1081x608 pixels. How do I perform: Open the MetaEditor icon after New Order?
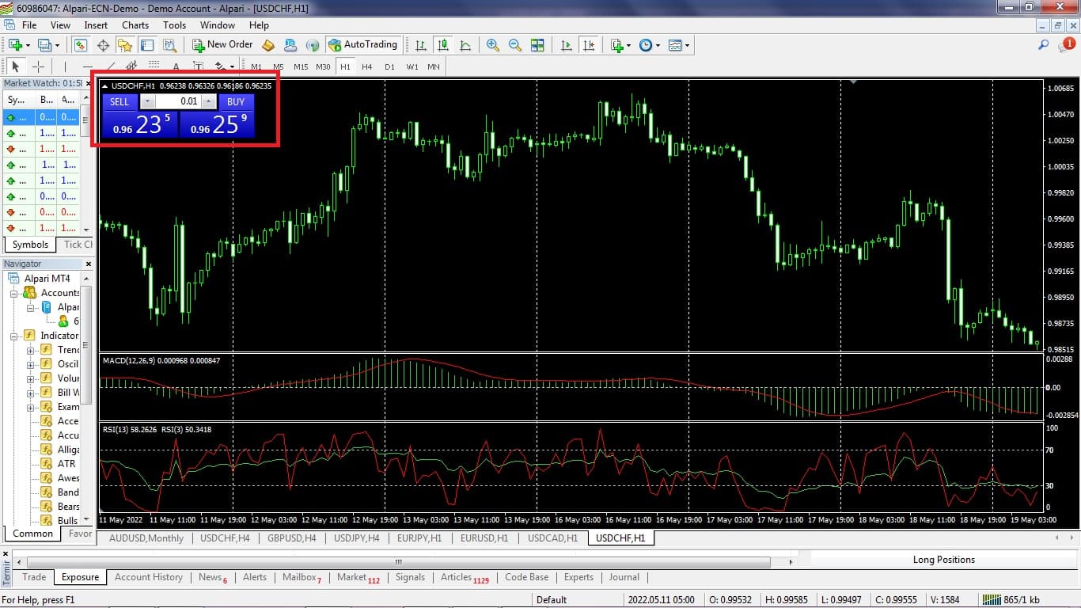coord(268,45)
